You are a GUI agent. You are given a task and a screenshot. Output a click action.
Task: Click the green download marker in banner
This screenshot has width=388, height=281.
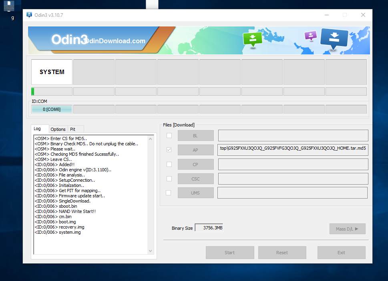(253, 39)
